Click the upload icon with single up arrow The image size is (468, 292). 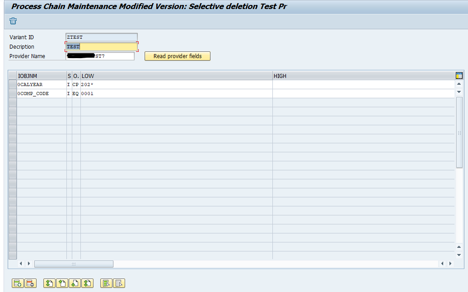pyautogui.click(x=62, y=283)
